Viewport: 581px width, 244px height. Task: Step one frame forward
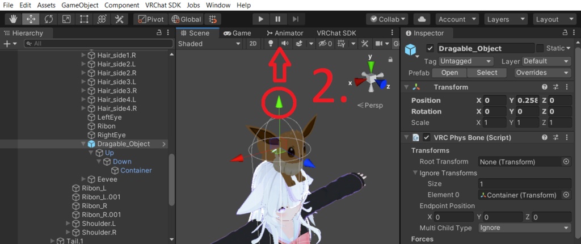[x=295, y=19]
